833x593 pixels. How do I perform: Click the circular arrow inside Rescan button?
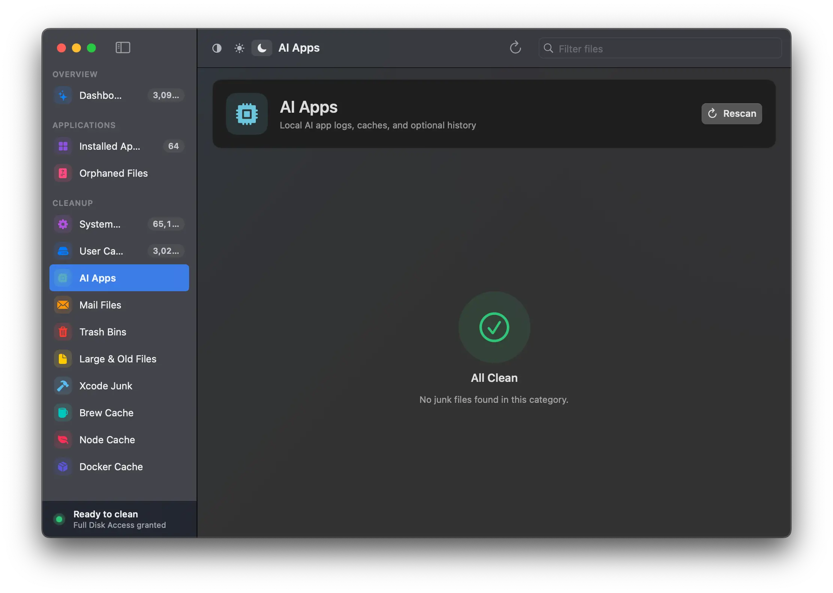tap(712, 113)
